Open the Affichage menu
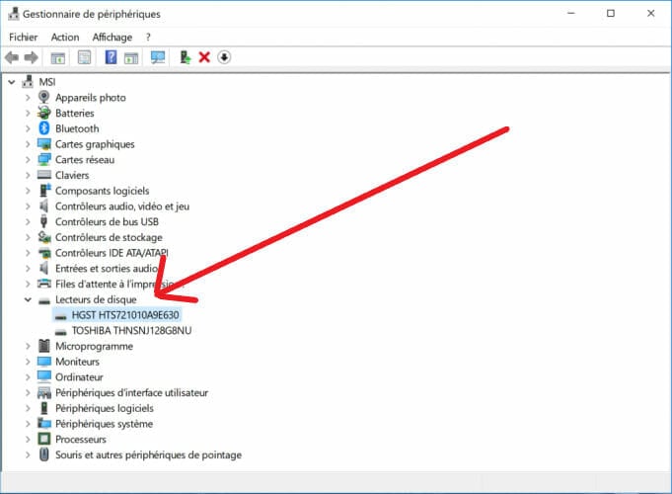The height and width of the screenshot is (494, 672). [112, 38]
